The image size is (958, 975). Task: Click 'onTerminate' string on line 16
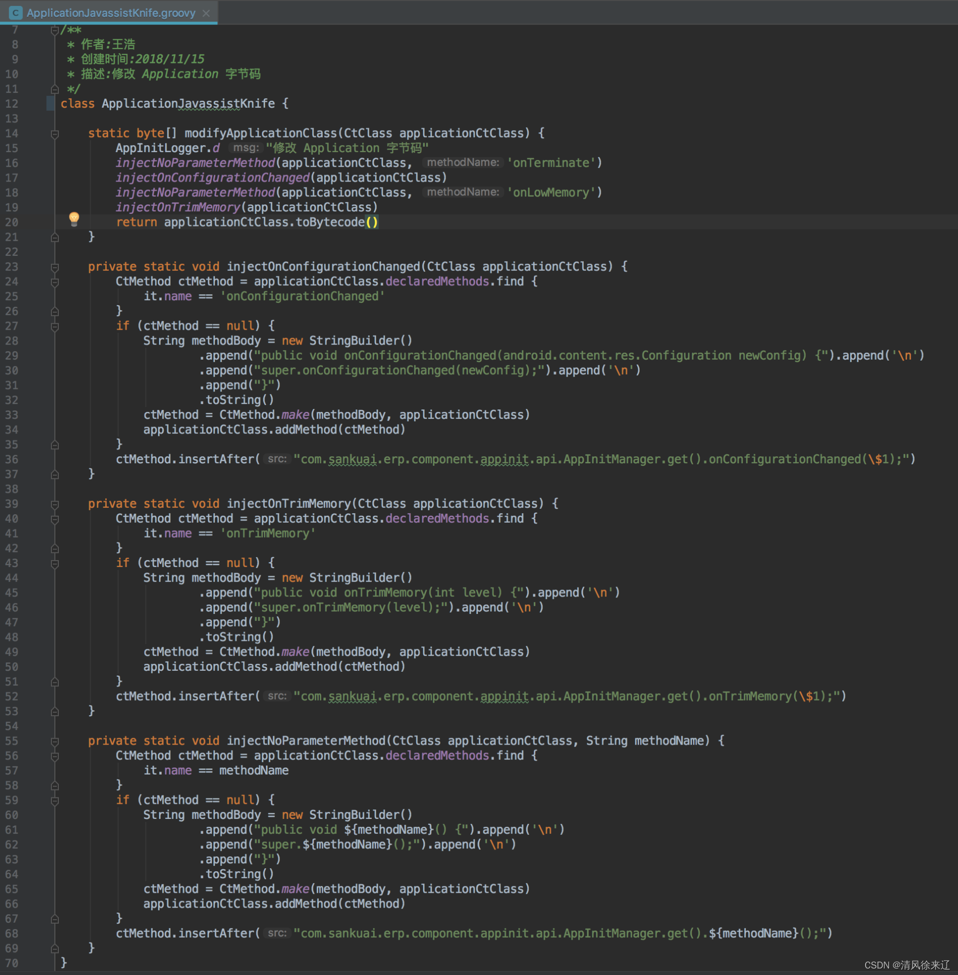click(551, 163)
